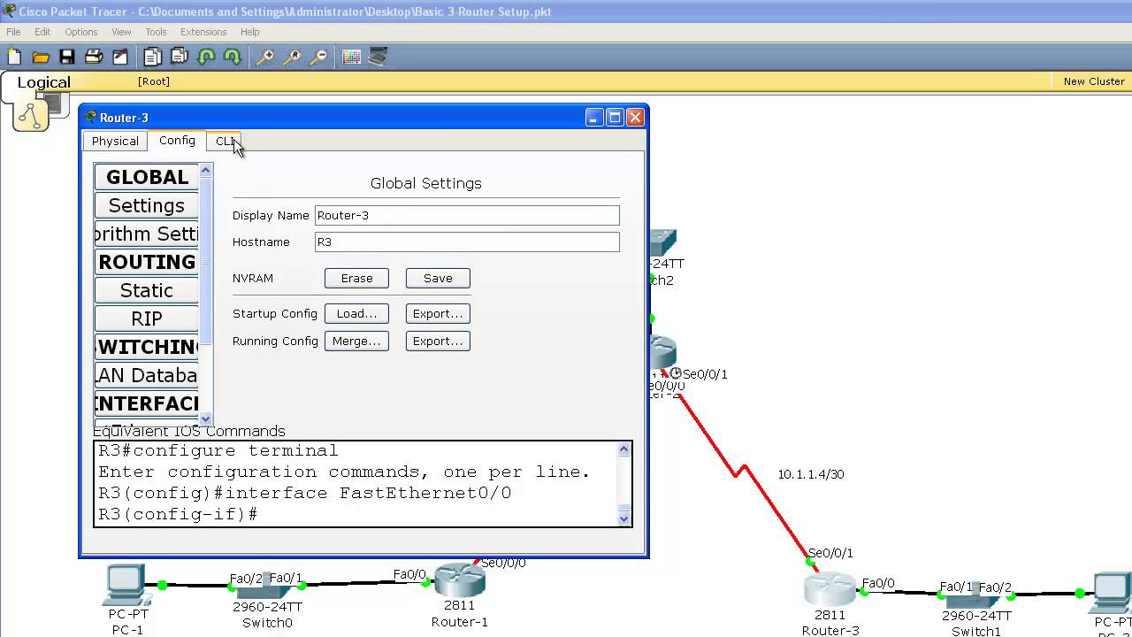Select the Router-1 device icon
Screen dimensions: 1132x637
(460, 580)
